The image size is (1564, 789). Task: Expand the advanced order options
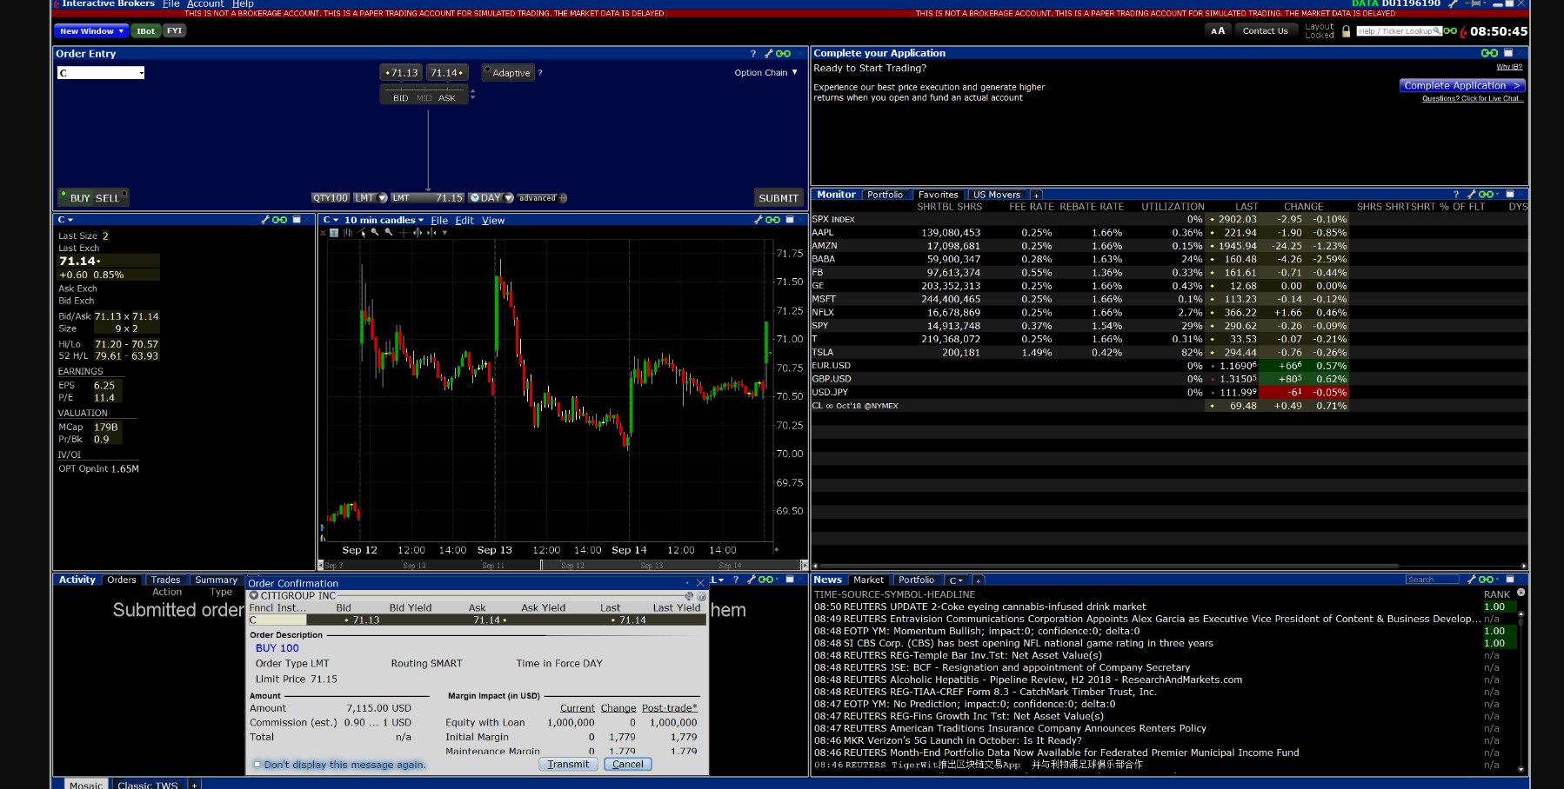541,198
